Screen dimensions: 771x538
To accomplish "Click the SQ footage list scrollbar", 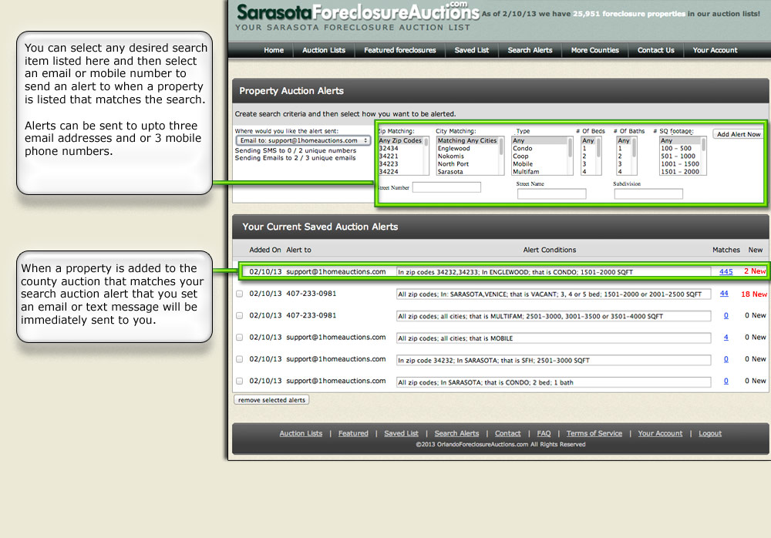I will pos(704,156).
